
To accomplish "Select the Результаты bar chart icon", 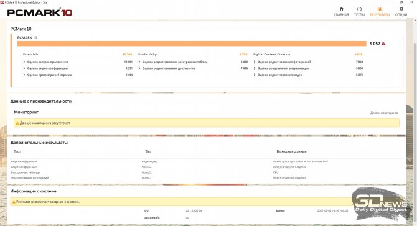I will pos(380,9).
